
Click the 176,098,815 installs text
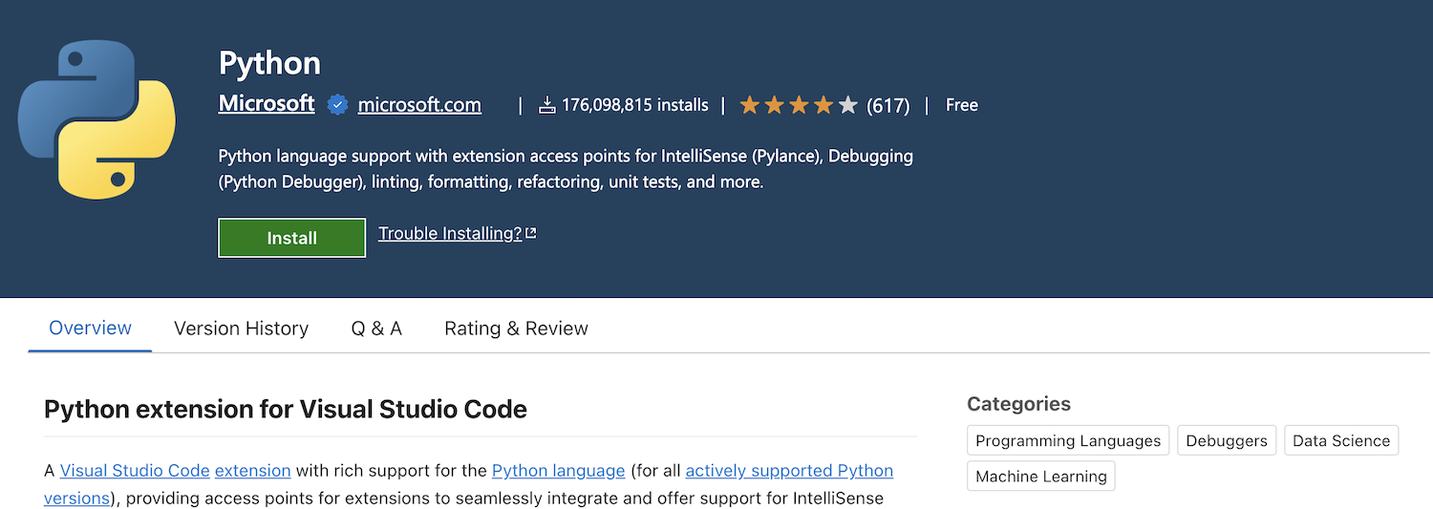635,105
